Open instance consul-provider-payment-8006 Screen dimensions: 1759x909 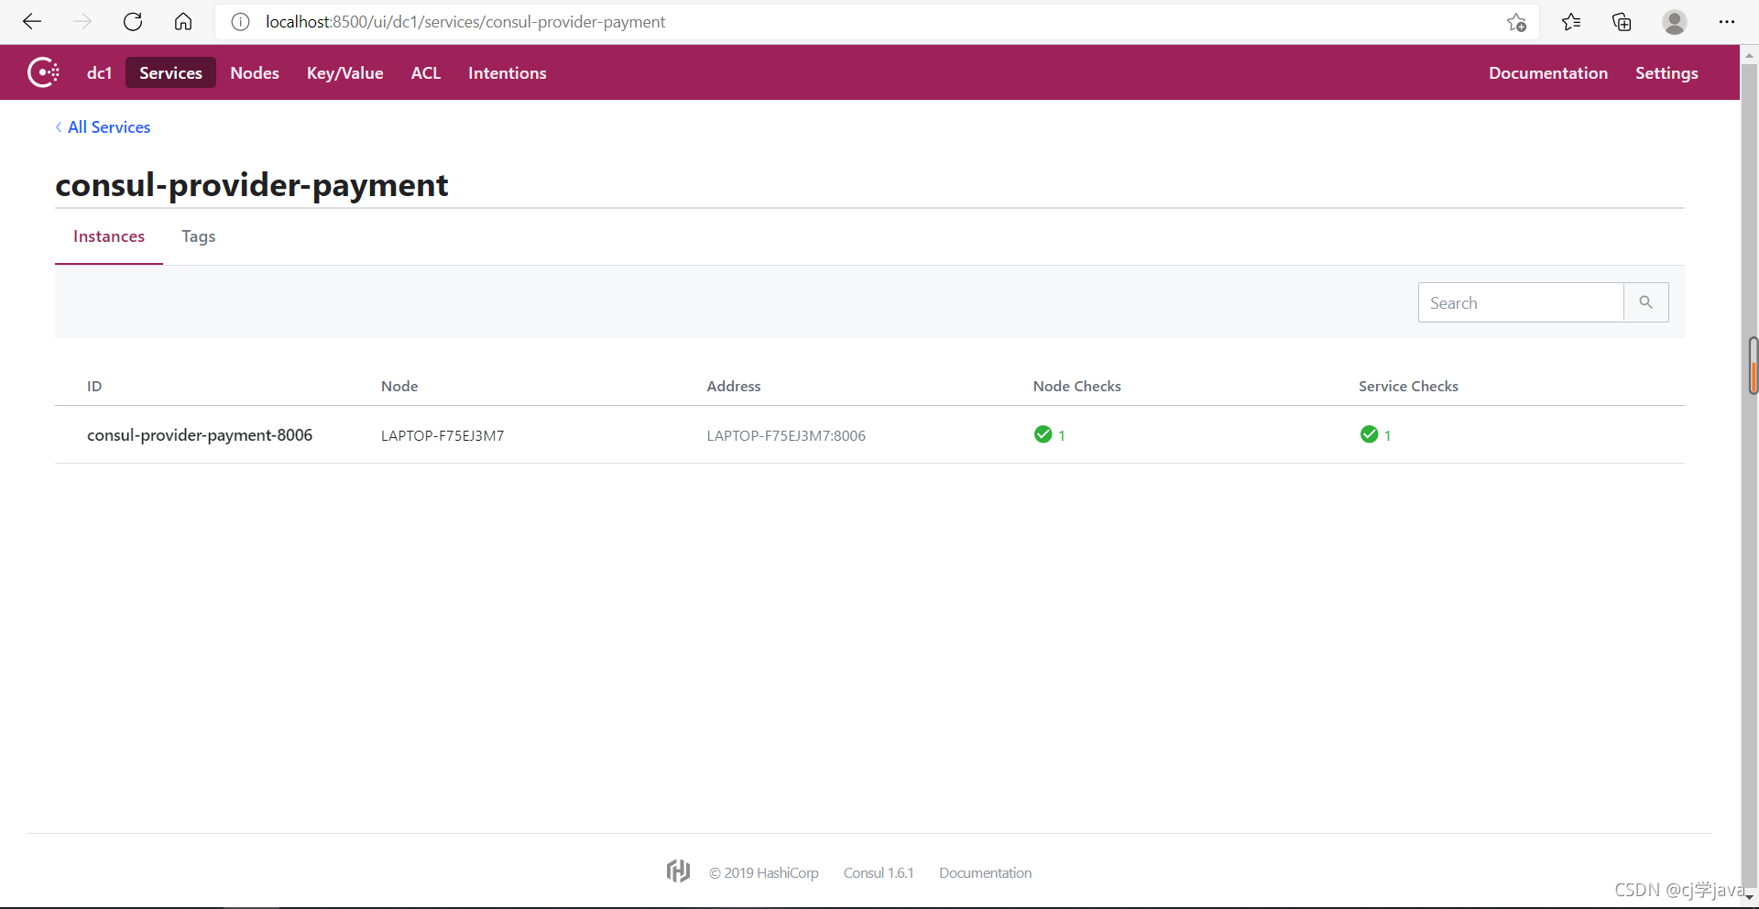[x=200, y=435]
